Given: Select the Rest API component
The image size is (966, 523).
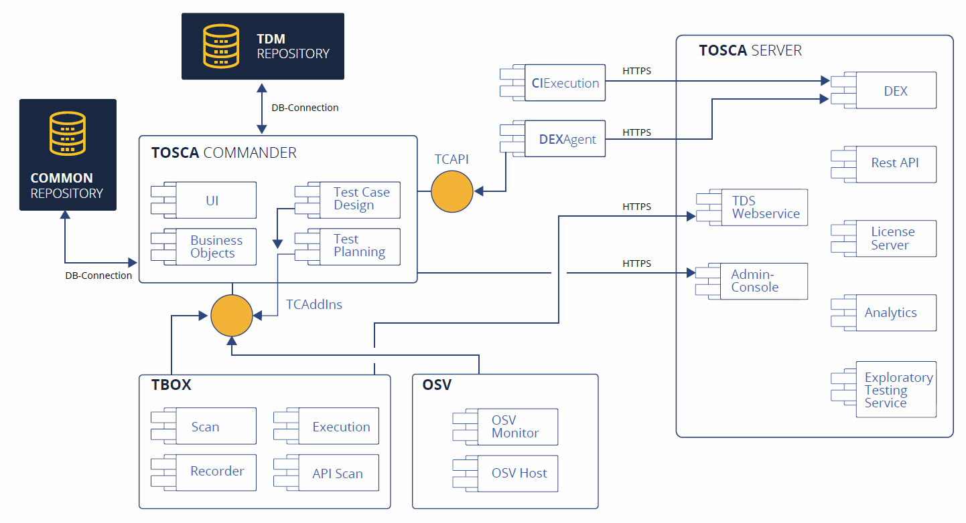Looking at the screenshot, I should click(884, 164).
